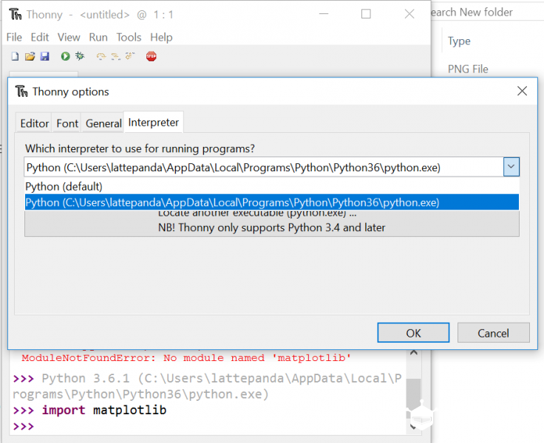544x443 pixels.
Task: Run current script with green play icon
Action: 65,56
